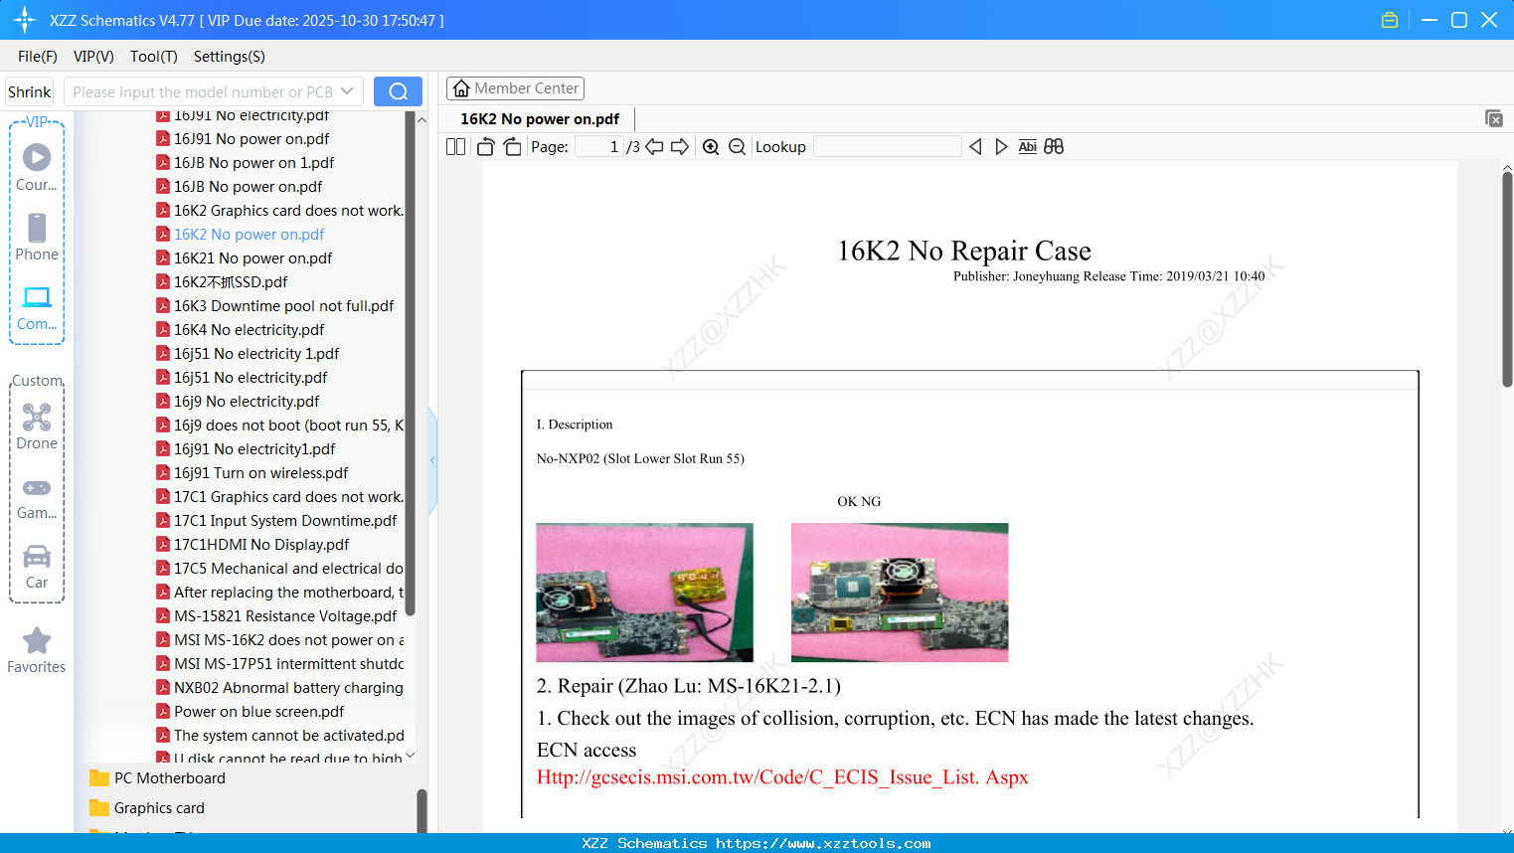Open the File(F) menu
1514x853 pixels.
tap(38, 57)
